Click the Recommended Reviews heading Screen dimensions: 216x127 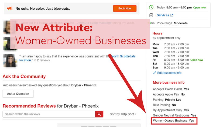29,106
